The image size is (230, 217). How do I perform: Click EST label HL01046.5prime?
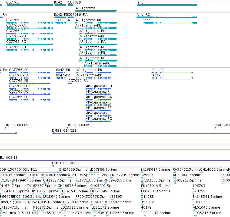pyautogui.click(x=206, y=208)
